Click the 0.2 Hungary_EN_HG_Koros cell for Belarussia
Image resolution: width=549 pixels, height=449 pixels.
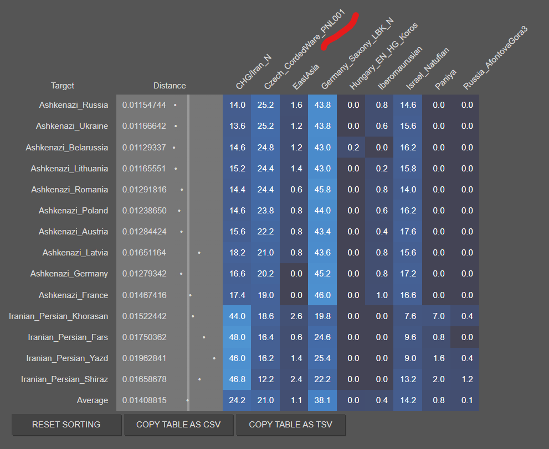click(x=351, y=148)
